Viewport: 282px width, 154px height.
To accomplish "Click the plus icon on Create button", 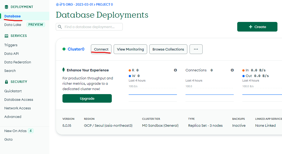I will tap(251, 27).
